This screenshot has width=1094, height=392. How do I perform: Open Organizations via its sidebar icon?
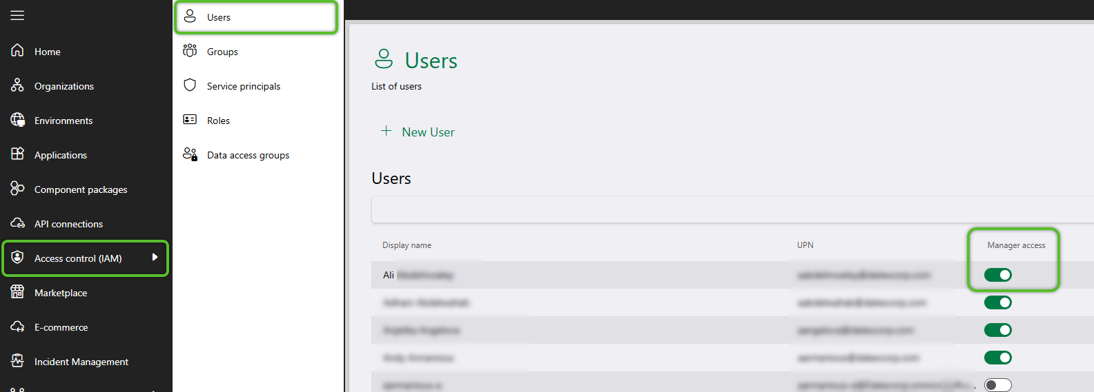[x=17, y=85]
